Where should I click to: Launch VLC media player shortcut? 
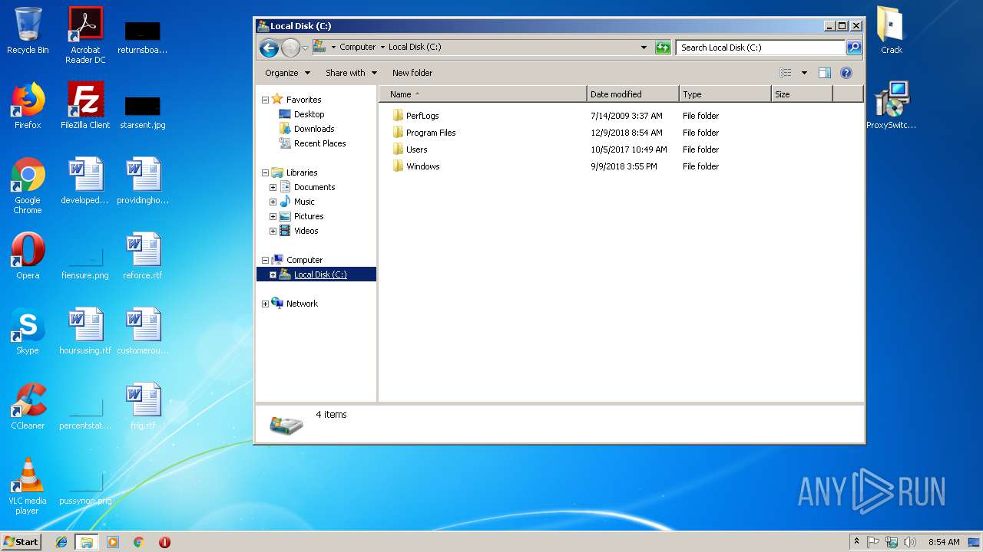[28, 486]
